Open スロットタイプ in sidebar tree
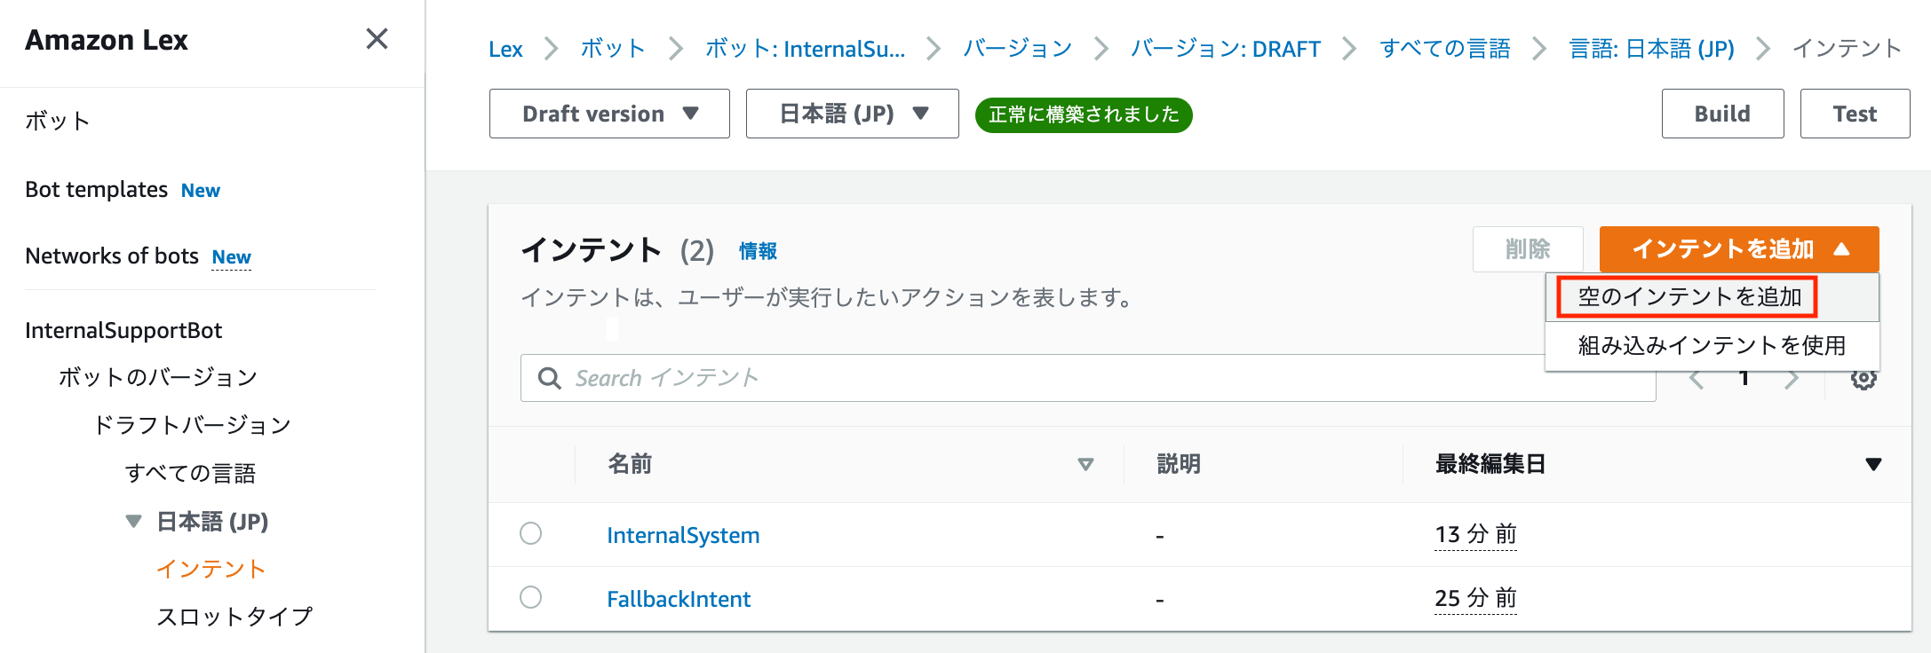This screenshot has width=1931, height=653. coord(234,617)
